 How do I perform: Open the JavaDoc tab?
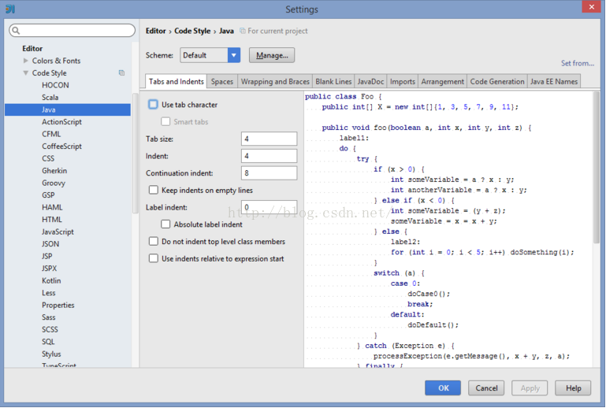(x=370, y=82)
